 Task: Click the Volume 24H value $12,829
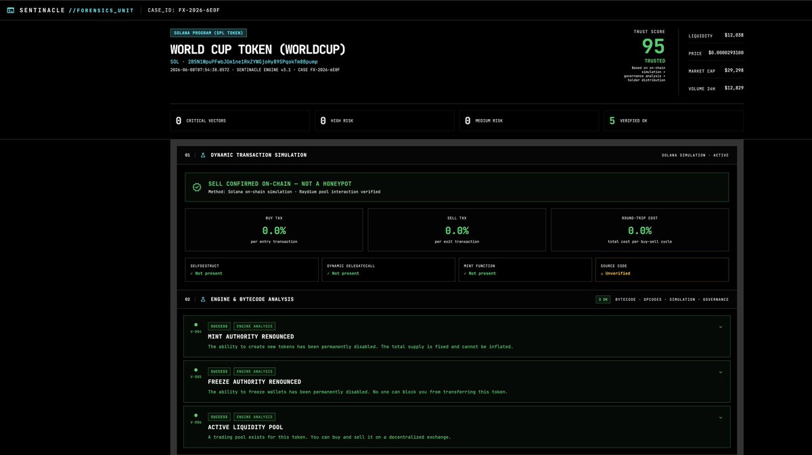(x=734, y=88)
